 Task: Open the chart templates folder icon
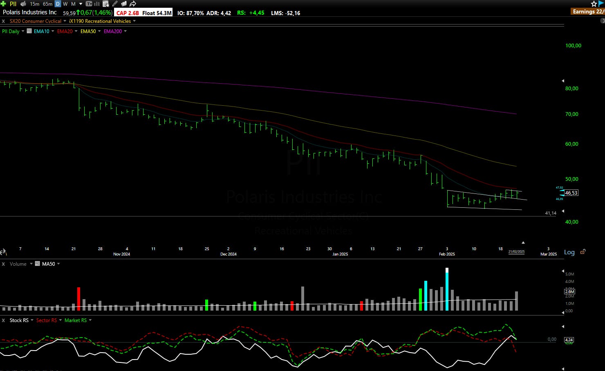(124, 4)
